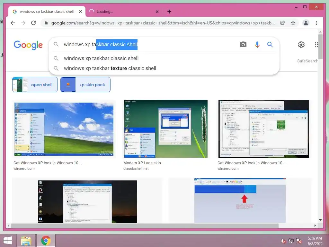
Task: Click the horizontal scrollbar thumb
Action: point(145,225)
